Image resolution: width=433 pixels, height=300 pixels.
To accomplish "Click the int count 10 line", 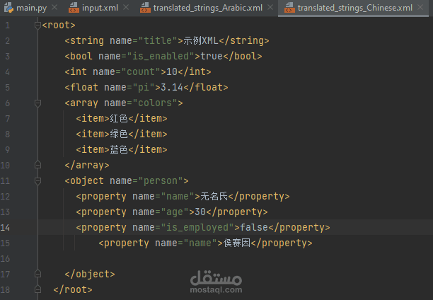I will point(138,72).
